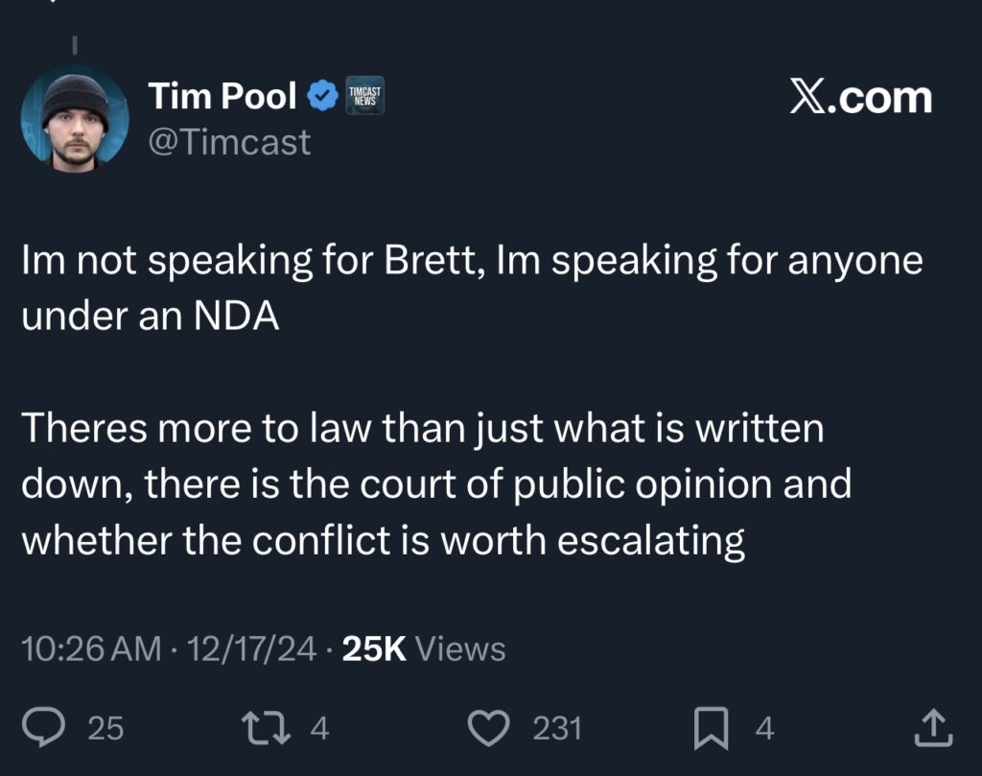Screen dimensions: 982x776
Task: Click the X.com logo text
Action: click(x=860, y=98)
